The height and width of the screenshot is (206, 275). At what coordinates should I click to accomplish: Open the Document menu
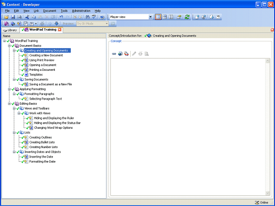(x=50, y=11)
